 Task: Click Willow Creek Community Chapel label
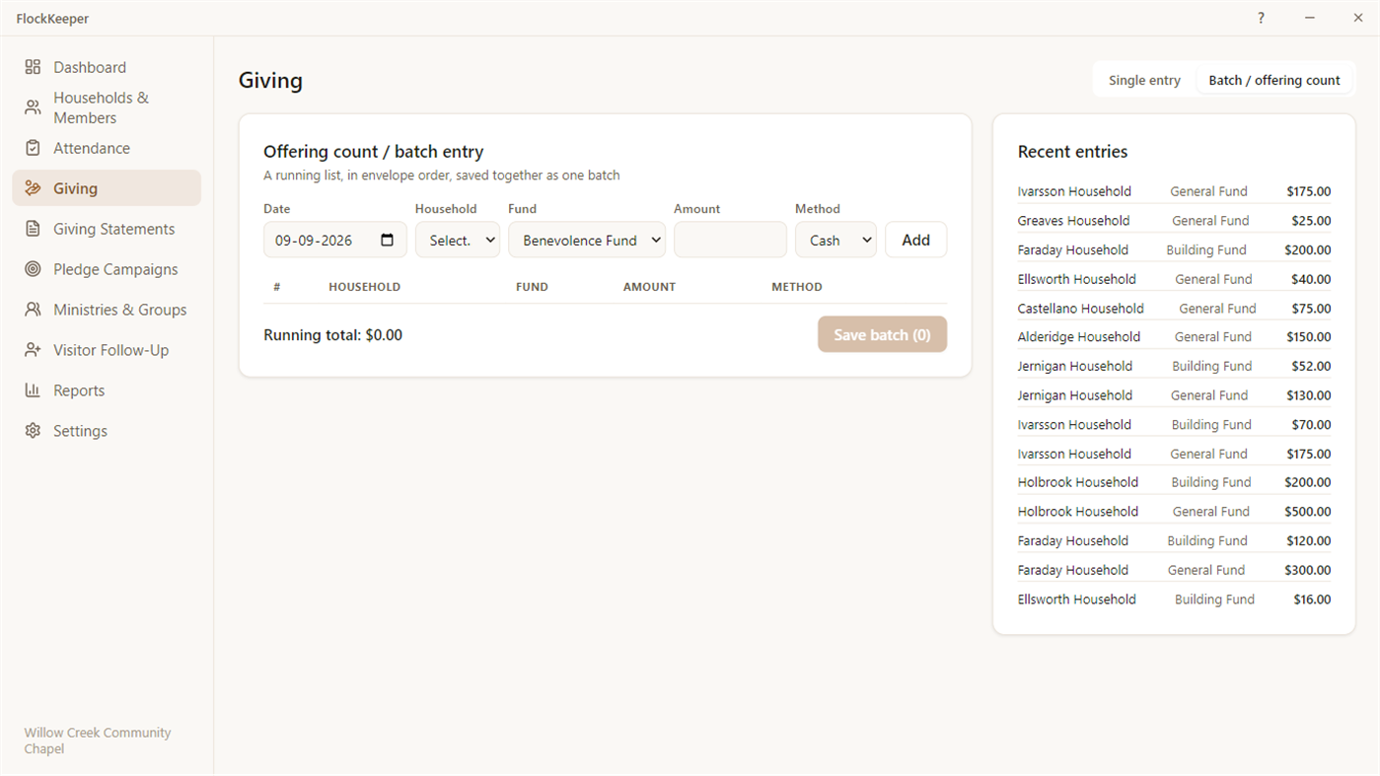point(98,741)
